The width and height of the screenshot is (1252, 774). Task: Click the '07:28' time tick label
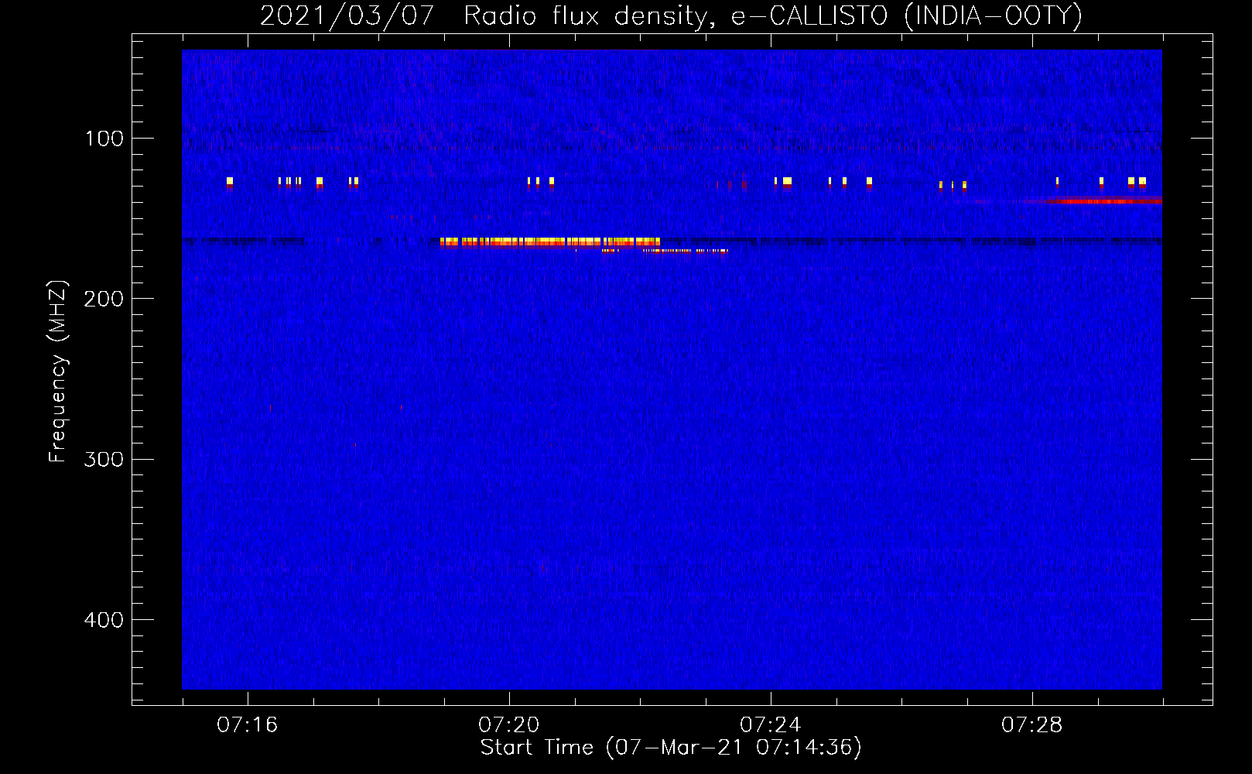[x=1031, y=724]
